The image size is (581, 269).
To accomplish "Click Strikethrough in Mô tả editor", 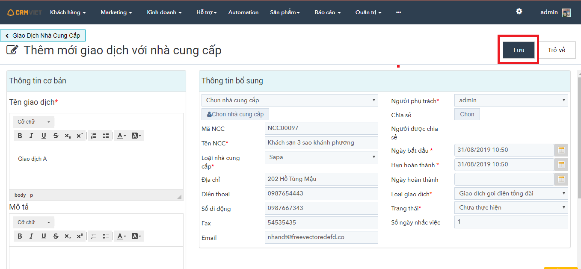I will [56, 236].
